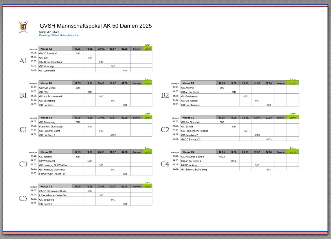Select the 'GP Weidenhof' cell

(x=55, y=161)
